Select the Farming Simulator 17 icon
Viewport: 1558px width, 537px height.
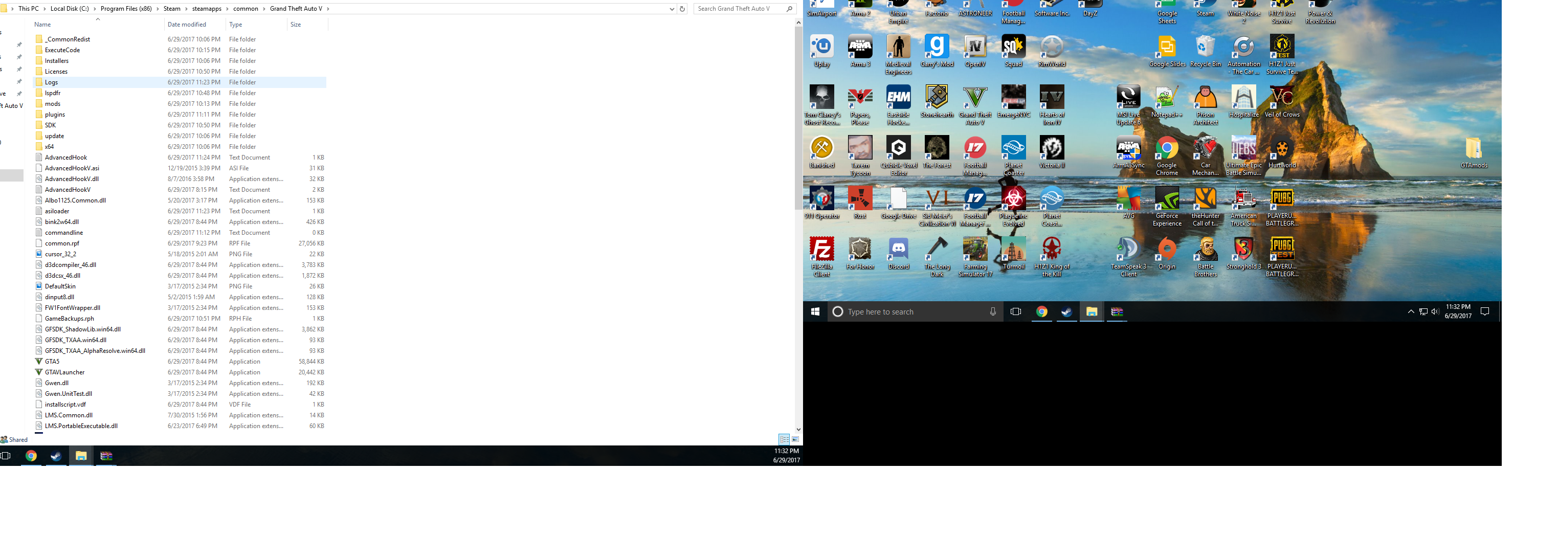(975, 258)
